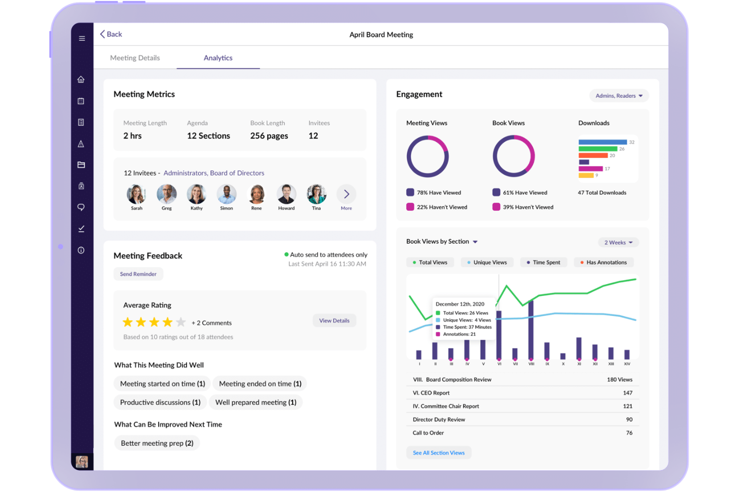The height and width of the screenshot is (492, 738).
Task: Open the chat bubble icon in sidebar
Action: pyautogui.click(x=81, y=207)
